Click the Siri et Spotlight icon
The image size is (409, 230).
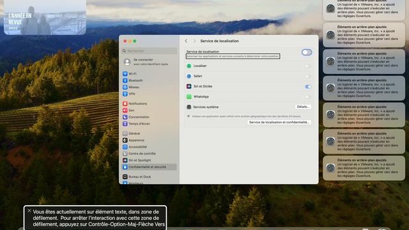click(125, 160)
